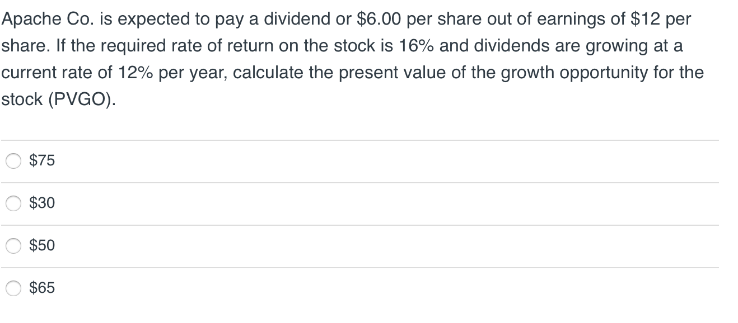738x323 pixels.
Task: Click the $75 answer label
Action: (x=41, y=161)
